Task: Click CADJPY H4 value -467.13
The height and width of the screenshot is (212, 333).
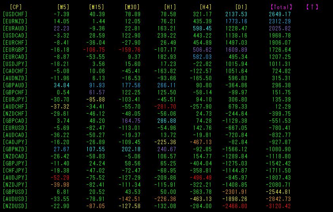Action: click(201, 142)
